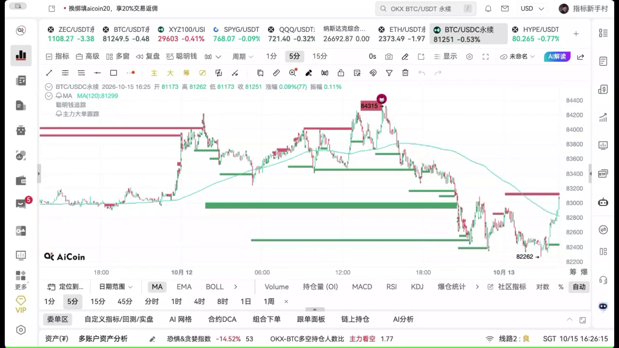Open the mail inbox icon

point(505,9)
